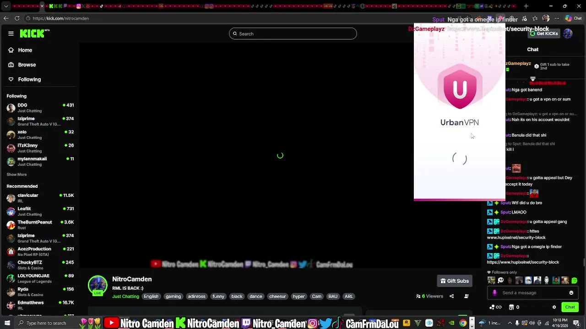Select the cheesur tag

277,297
